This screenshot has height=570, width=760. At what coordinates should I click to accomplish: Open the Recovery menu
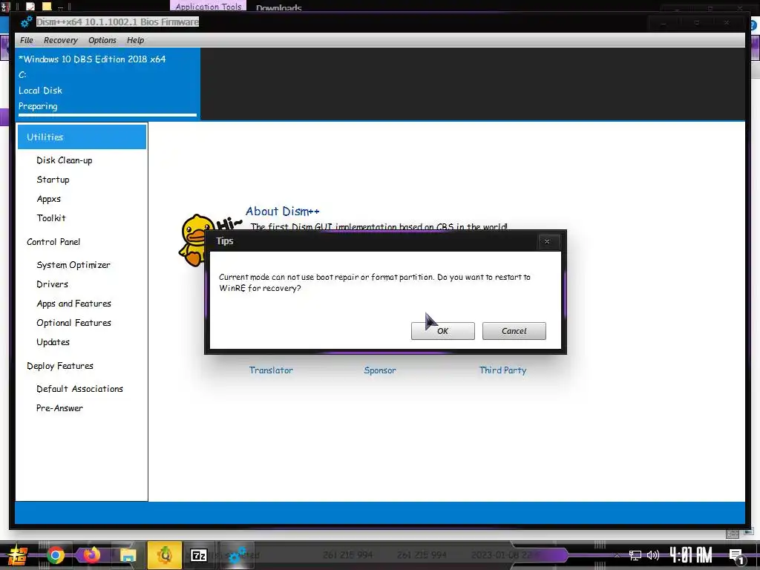click(61, 40)
